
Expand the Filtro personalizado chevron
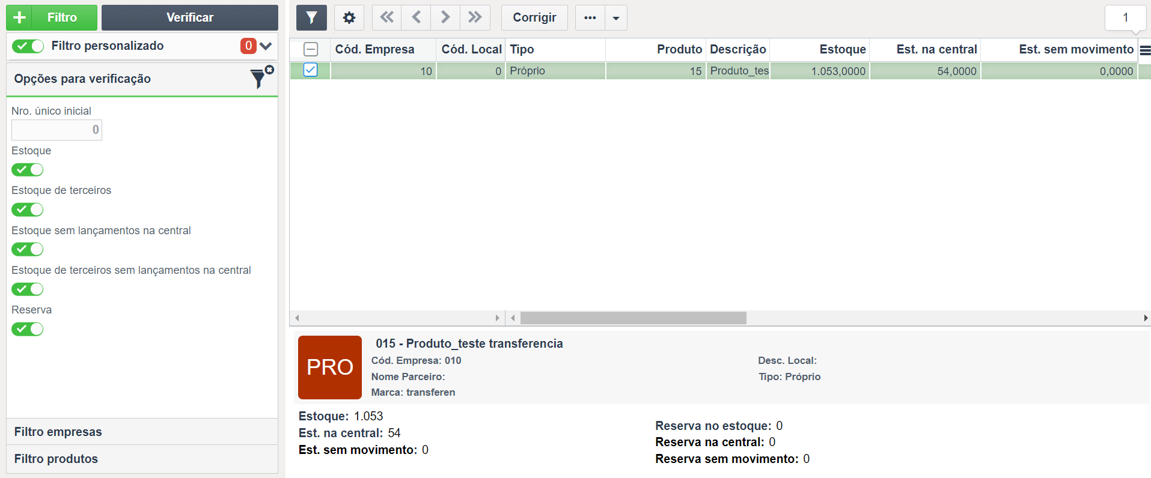[266, 46]
